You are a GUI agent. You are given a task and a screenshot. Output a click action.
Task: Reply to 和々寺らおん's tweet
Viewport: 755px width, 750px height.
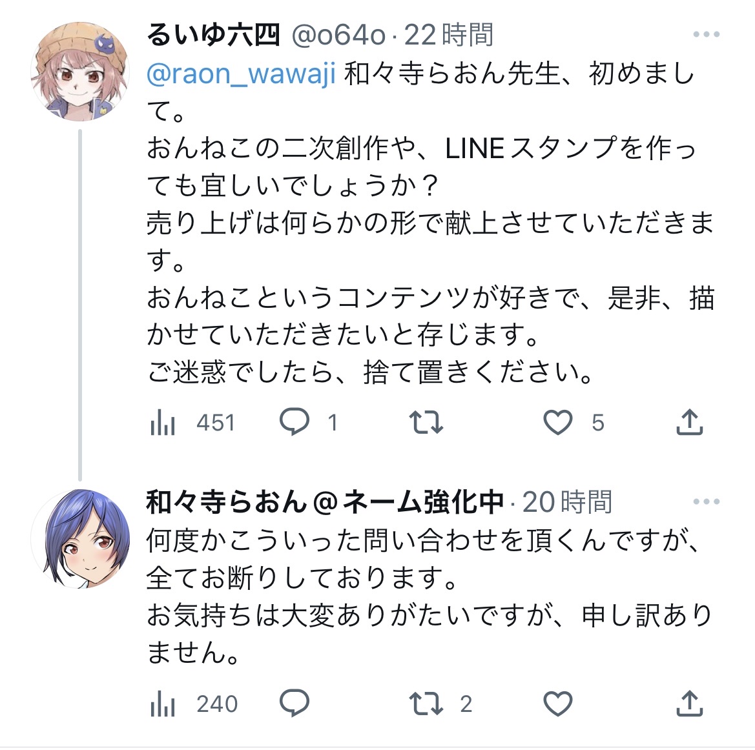pos(295,704)
